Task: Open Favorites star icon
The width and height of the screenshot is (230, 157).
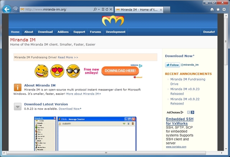Action: 218,9
